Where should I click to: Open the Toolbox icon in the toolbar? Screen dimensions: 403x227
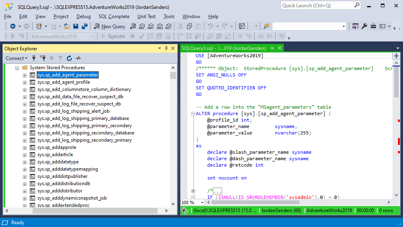click(x=373, y=26)
